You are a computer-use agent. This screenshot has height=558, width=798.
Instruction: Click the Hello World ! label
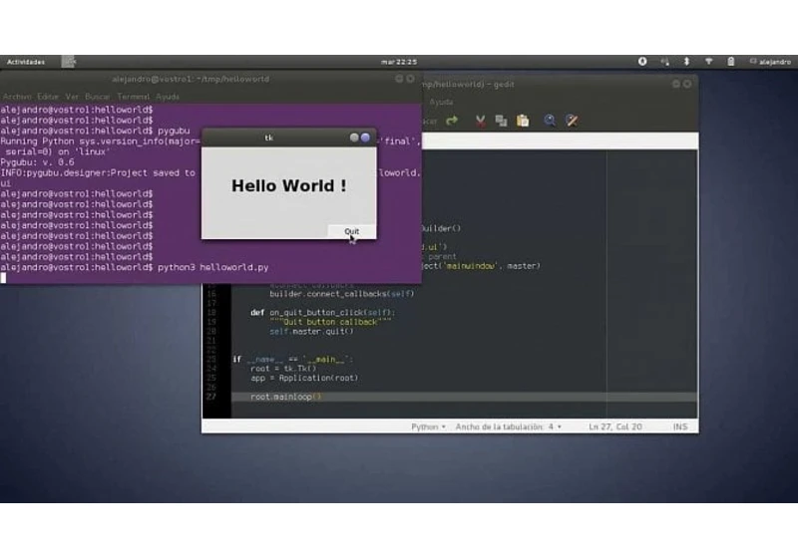(289, 186)
